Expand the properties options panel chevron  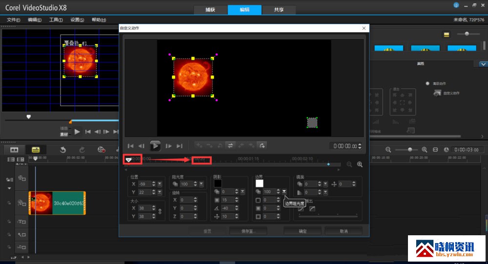(483, 64)
